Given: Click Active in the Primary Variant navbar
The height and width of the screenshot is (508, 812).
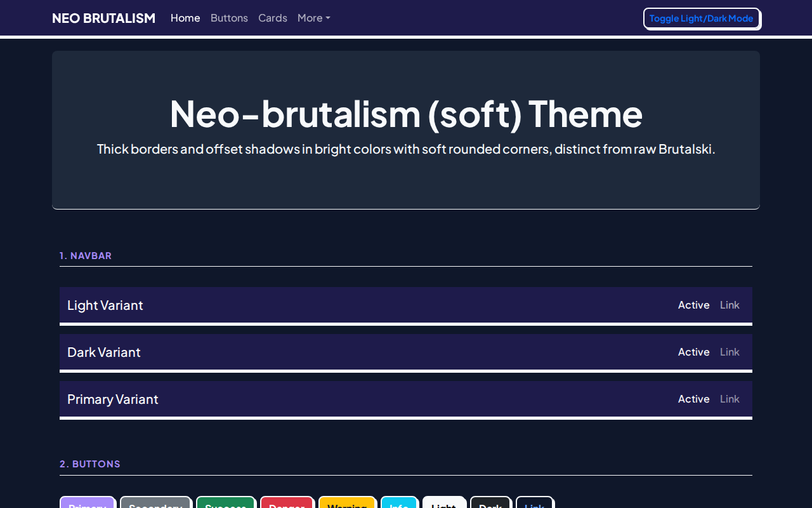Looking at the screenshot, I should [x=693, y=399].
